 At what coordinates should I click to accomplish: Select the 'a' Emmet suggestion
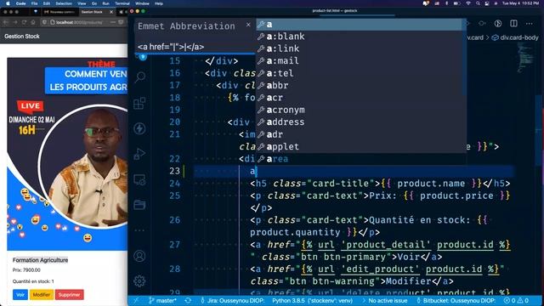click(x=360, y=25)
